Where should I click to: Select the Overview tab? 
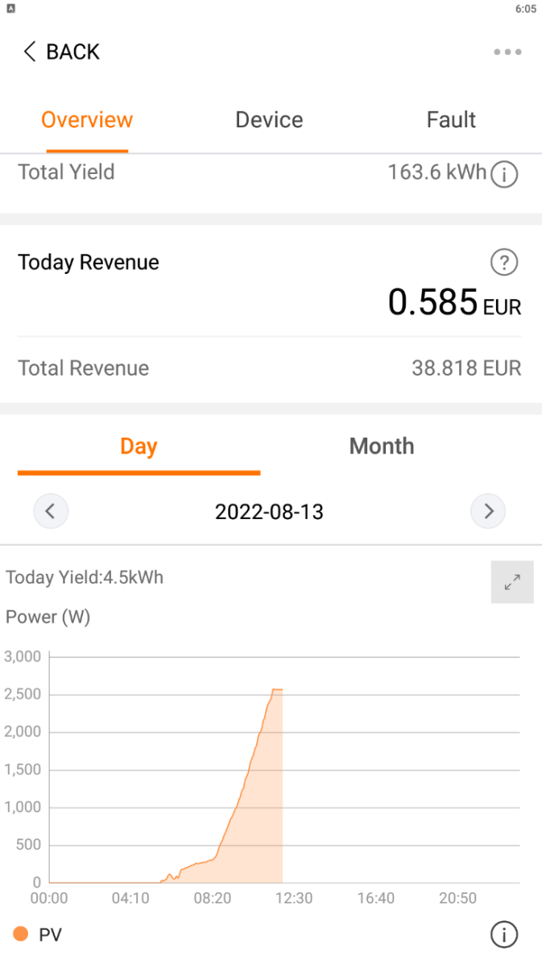click(87, 120)
